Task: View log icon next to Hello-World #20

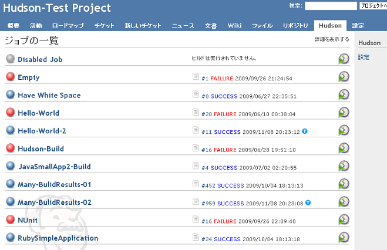Action: [196, 112]
